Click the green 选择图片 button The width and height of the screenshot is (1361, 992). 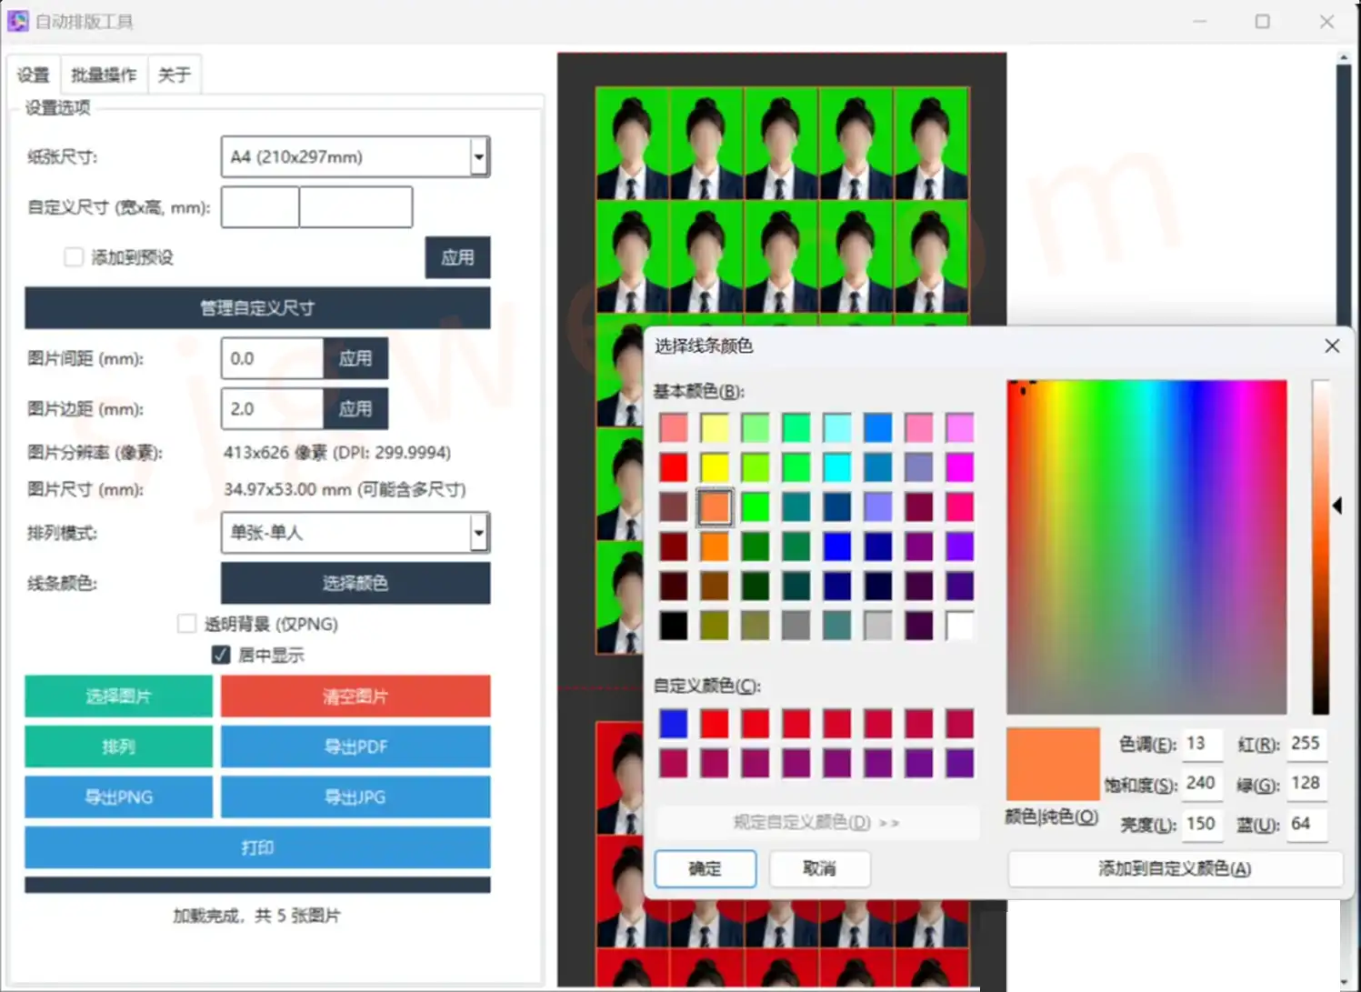[118, 696]
